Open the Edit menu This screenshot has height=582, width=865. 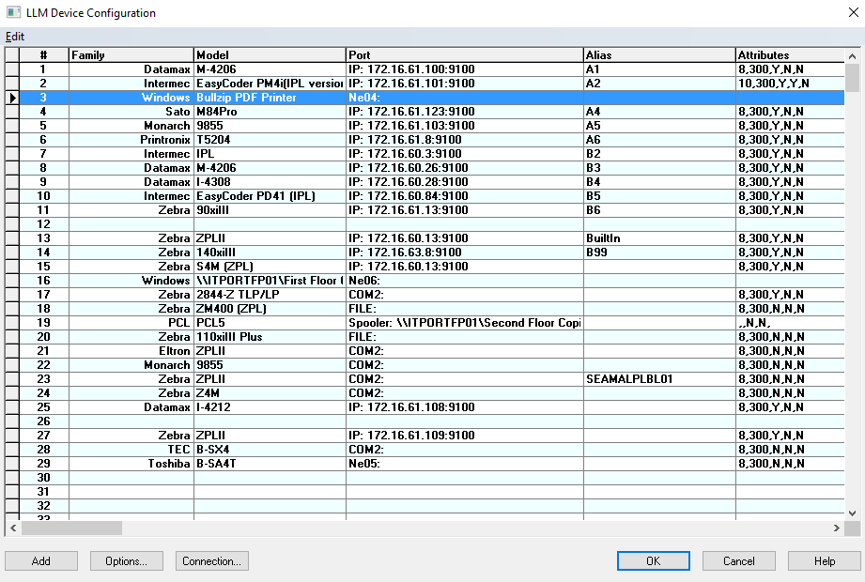pos(15,37)
